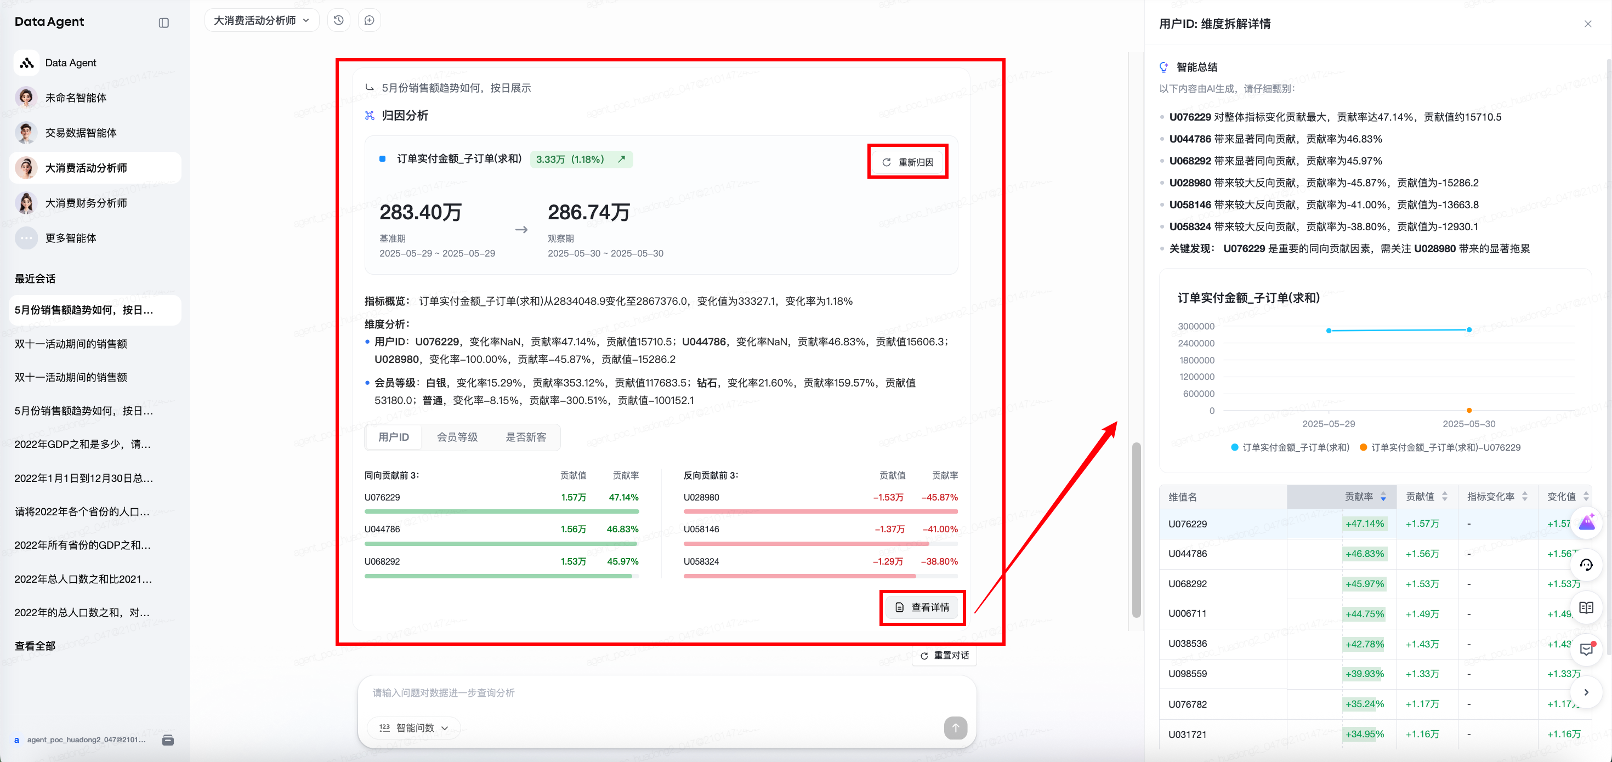This screenshot has width=1612, height=762.
Task: Click the 重新归因 button
Action: tap(909, 162)
